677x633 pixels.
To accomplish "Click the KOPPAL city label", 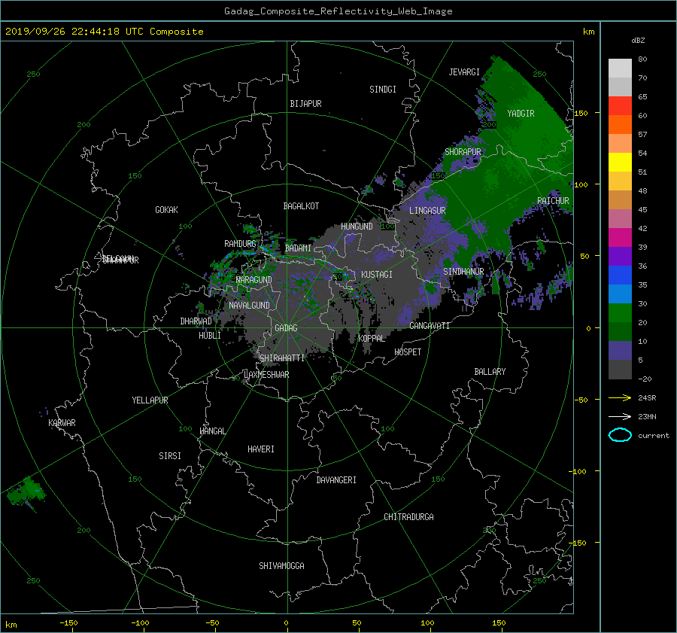I will point(372,339).
